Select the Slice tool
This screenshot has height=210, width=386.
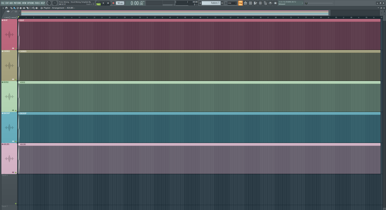[x=27, y=8]
